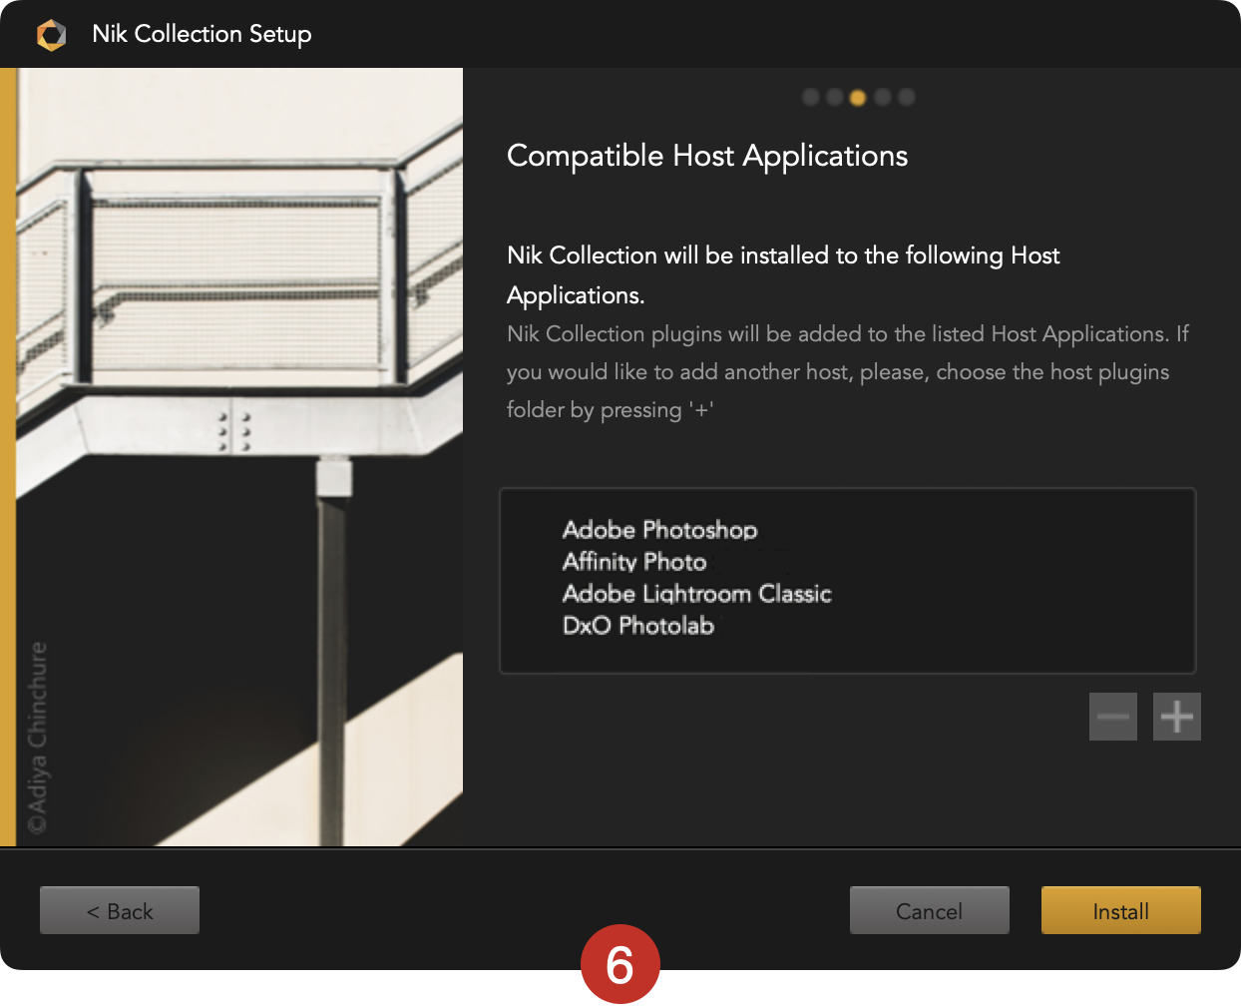
Task: Click the minus icon to remove a host
Action: (1113, 717)
